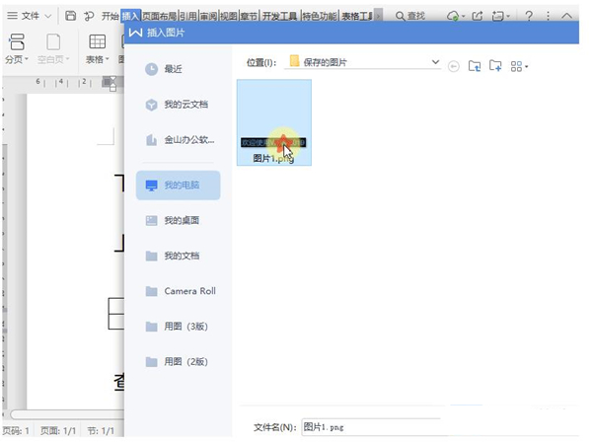Click the Save icon in the quick toolbar
This screenshot has height=444, width=592.
(71, 16)
